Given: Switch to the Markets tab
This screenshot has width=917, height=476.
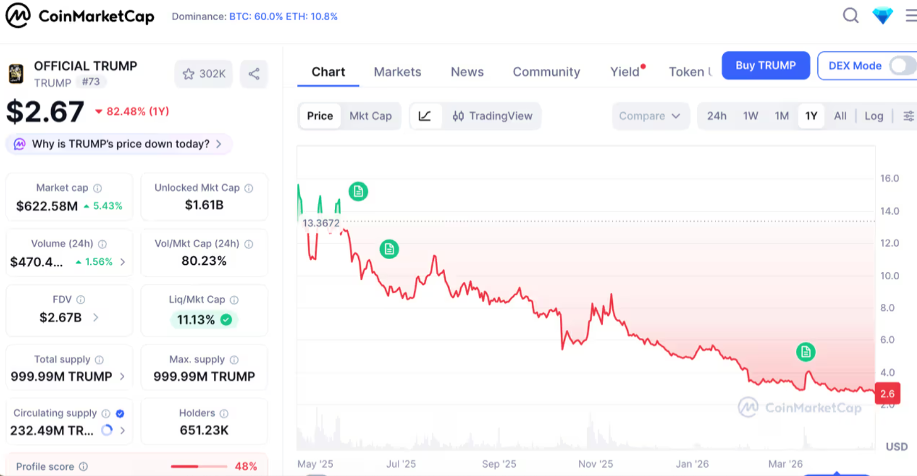Looking at the screenshot, I should coord(397,72).
